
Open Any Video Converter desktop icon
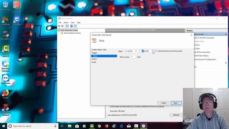click(6, 66)
